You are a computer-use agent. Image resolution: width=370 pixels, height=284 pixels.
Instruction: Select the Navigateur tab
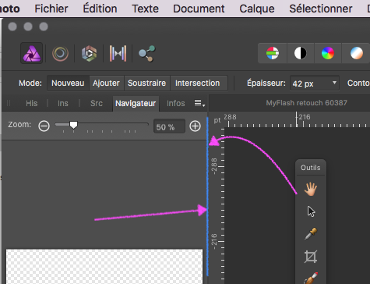point(136,103)
